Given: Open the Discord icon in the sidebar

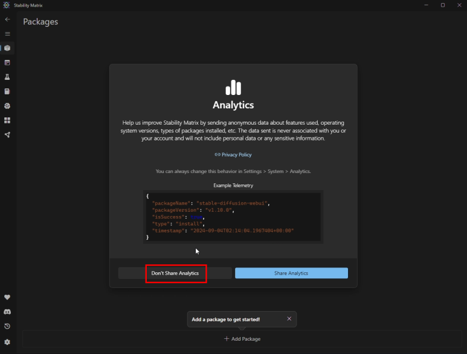Looking at the screenshot, I should point(7,312).
